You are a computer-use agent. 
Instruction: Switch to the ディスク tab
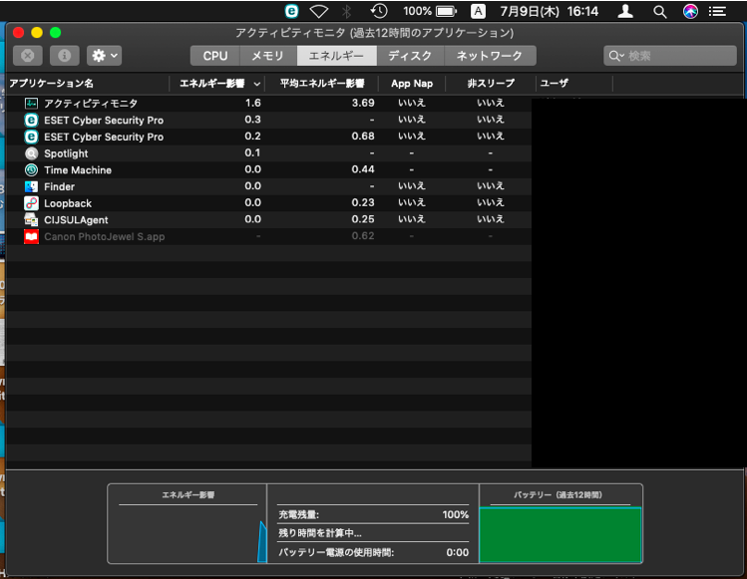tap(410, 56)
